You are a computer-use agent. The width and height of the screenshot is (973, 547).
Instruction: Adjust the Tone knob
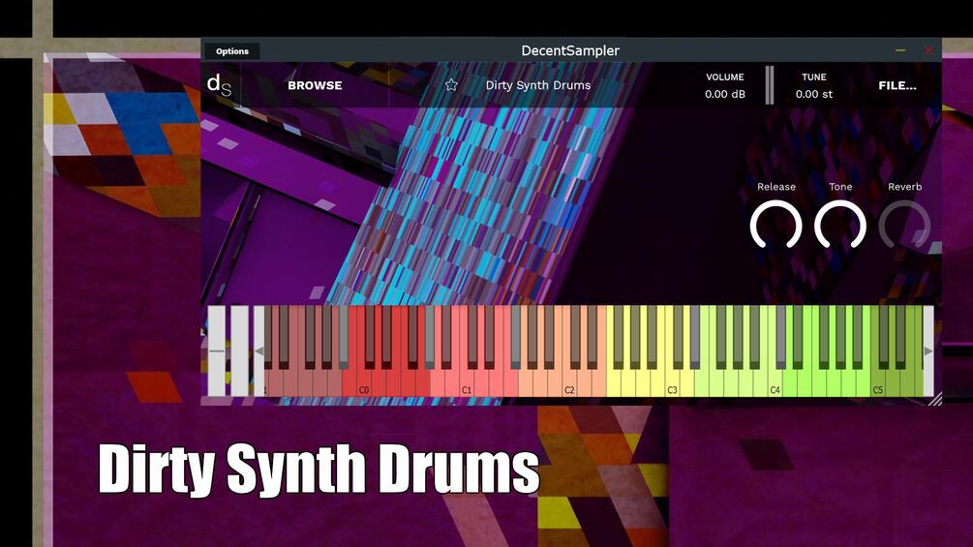tap(840, 226)
